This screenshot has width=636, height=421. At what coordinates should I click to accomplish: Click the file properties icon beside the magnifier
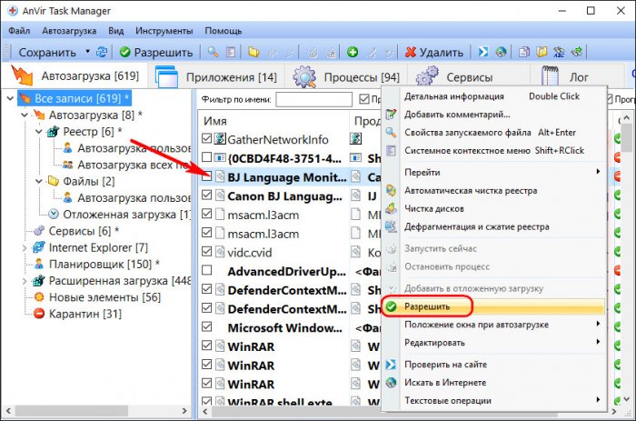231,52
